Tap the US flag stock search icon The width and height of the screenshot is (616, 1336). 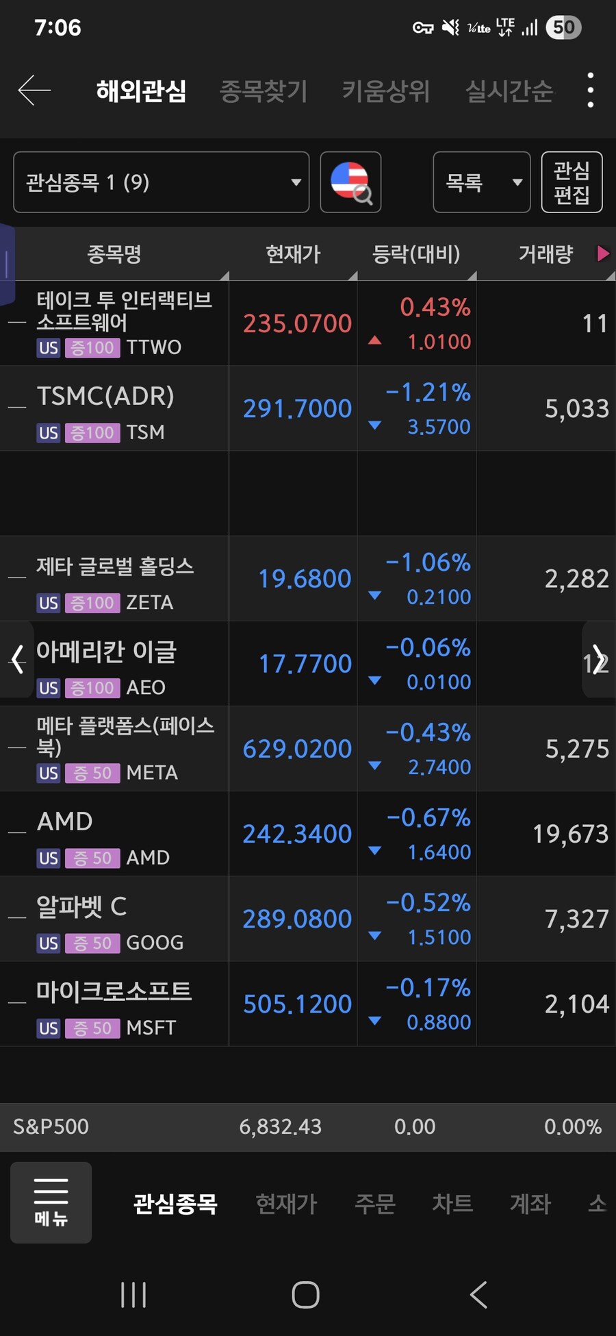[x=350, y=182]
